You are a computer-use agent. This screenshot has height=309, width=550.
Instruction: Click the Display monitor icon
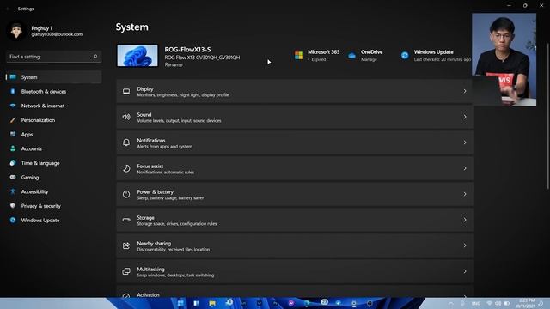[126, 92]
